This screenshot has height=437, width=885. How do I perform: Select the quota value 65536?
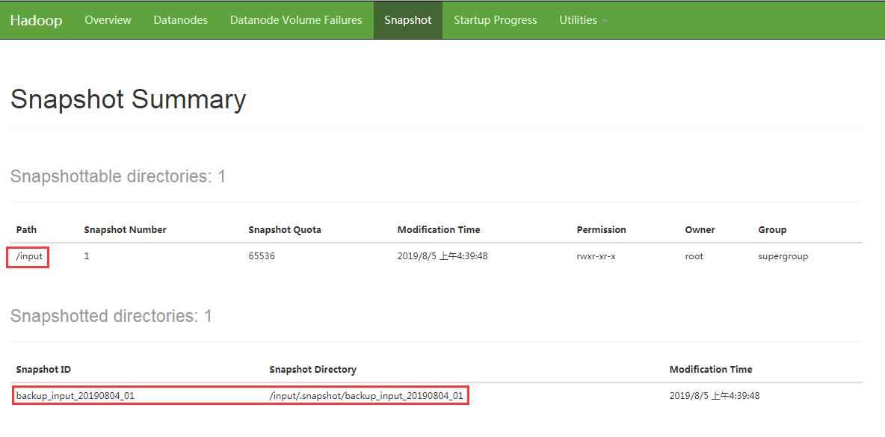[262, 256]
